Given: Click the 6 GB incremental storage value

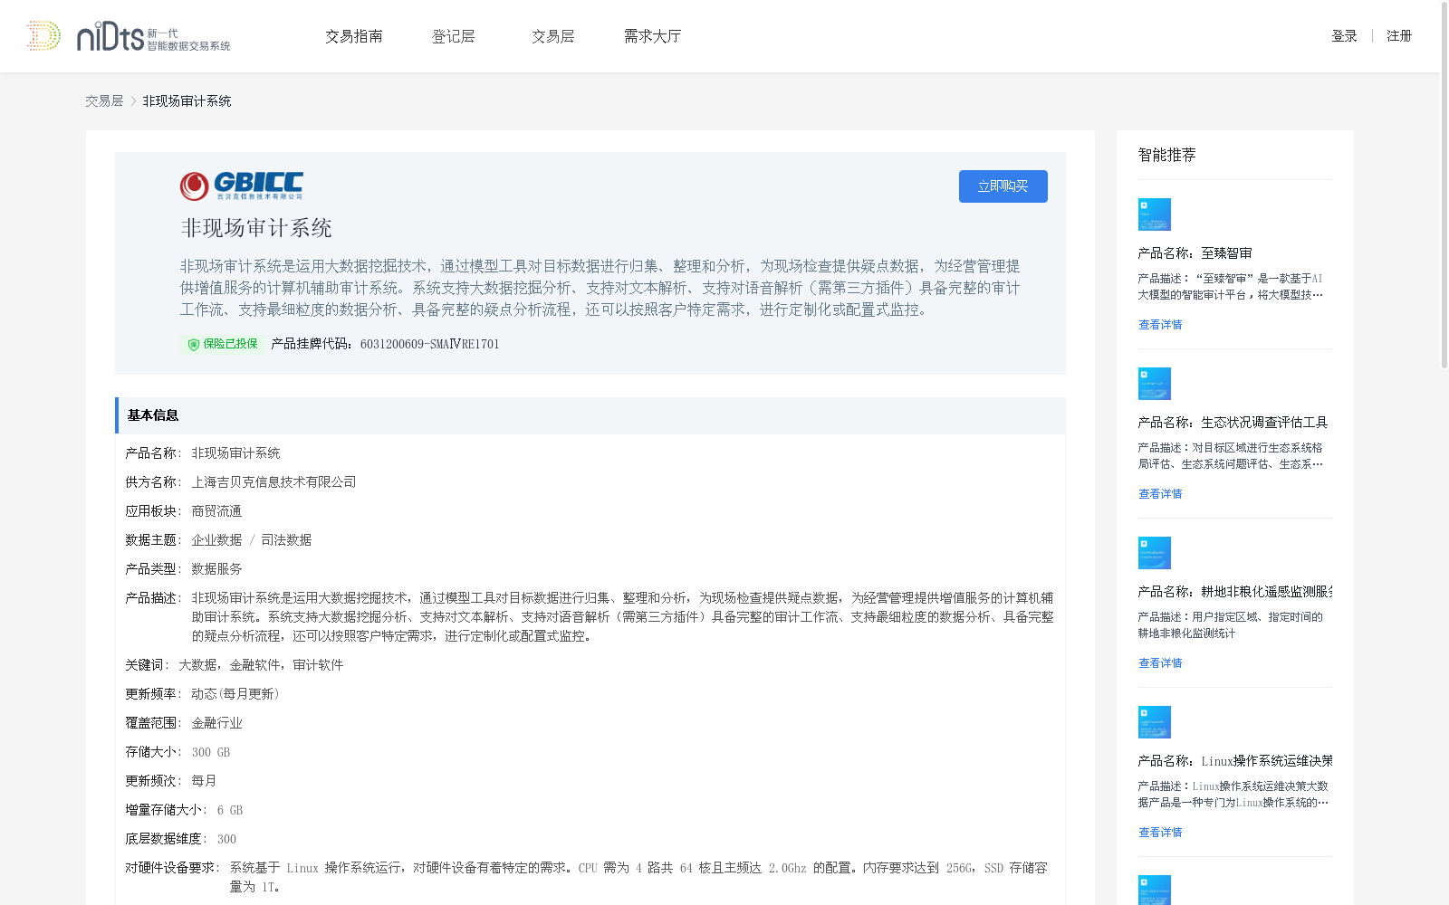Looking at the screenshot, I should 230,810.
